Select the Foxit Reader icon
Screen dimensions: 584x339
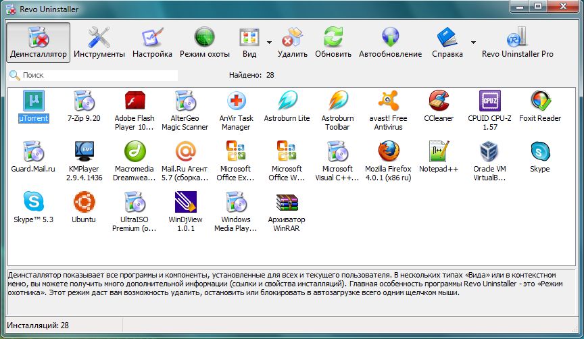coord(540,101)
